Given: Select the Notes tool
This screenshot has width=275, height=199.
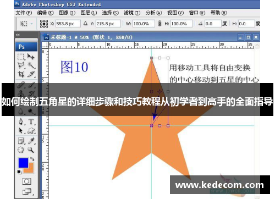Looking at the screenshot, I should (21, 141).
